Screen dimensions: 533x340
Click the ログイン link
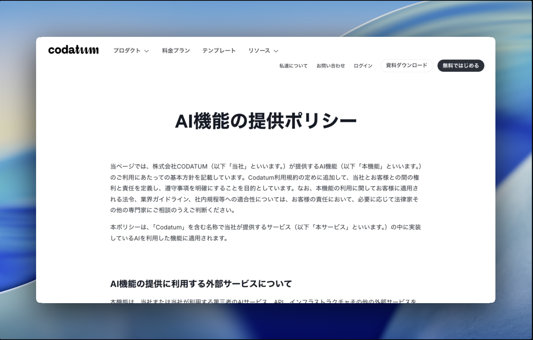point(363,66)
